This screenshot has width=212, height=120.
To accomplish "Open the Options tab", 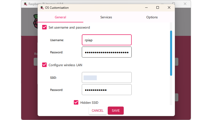I will (x=152, y=17).
